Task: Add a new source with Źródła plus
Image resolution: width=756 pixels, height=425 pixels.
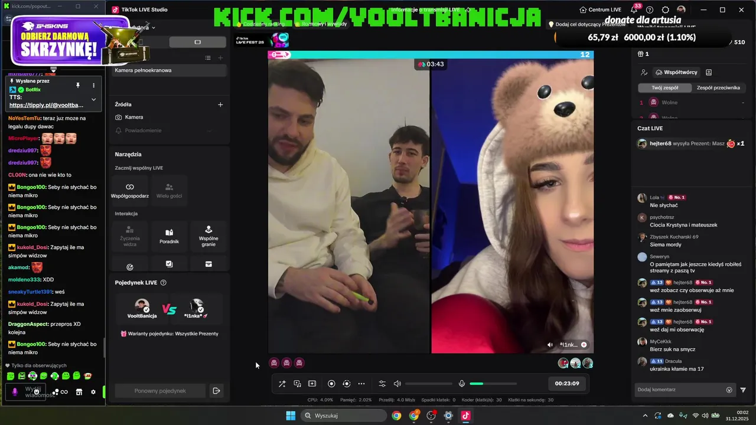Action: (220, 104)
